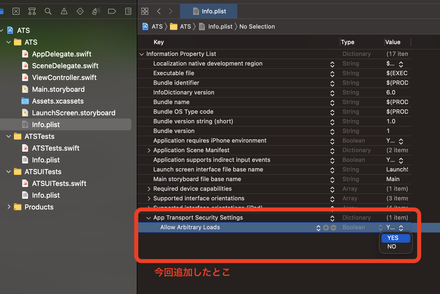Open the Test navigator
Screen dimensions: 440x294
tap(80, 11)
